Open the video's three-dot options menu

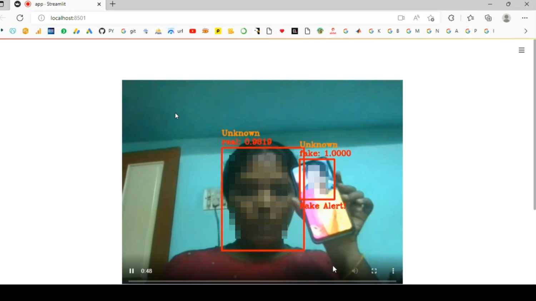[x=393, y=271]
